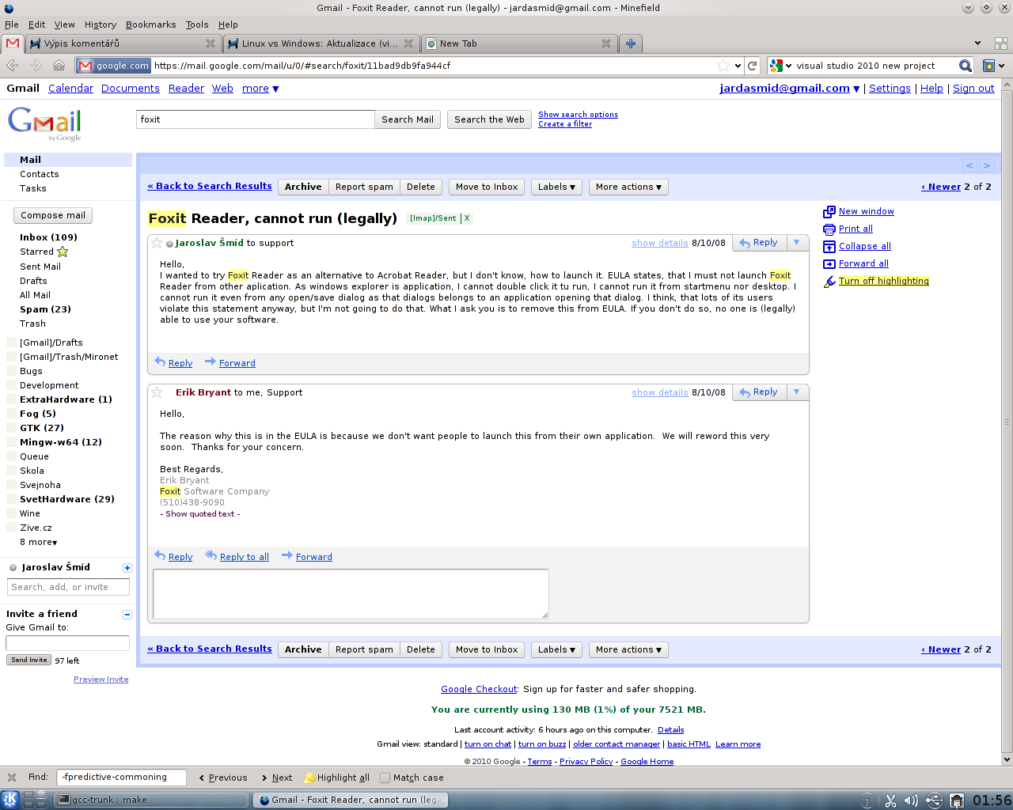The image size is (1013, 810).
Task: Click Compose mail
Action: (53, 215)
